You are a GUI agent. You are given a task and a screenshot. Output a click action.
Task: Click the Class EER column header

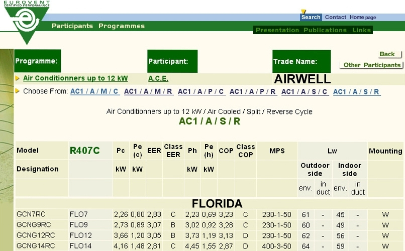click(173, 151)
